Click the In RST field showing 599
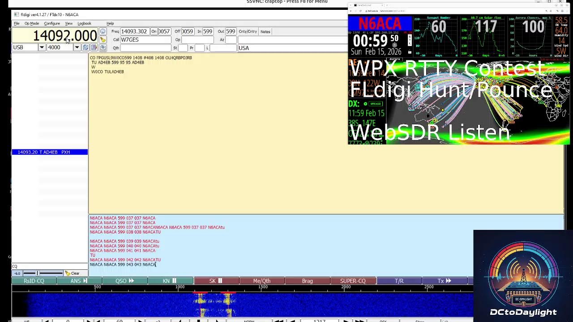Screen dimensions: 573x322 [x=207, y=31]
